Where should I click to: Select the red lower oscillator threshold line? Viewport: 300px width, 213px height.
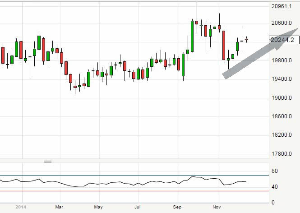click(135, 191)
